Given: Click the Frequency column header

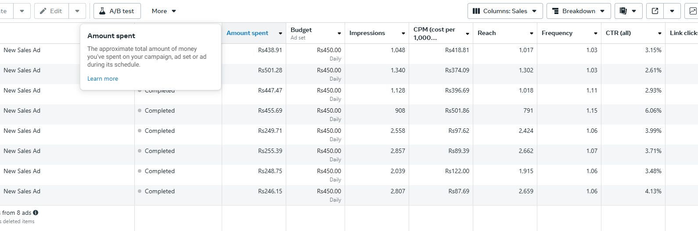Looking at the screenshot, I should [x=557, y=33].
